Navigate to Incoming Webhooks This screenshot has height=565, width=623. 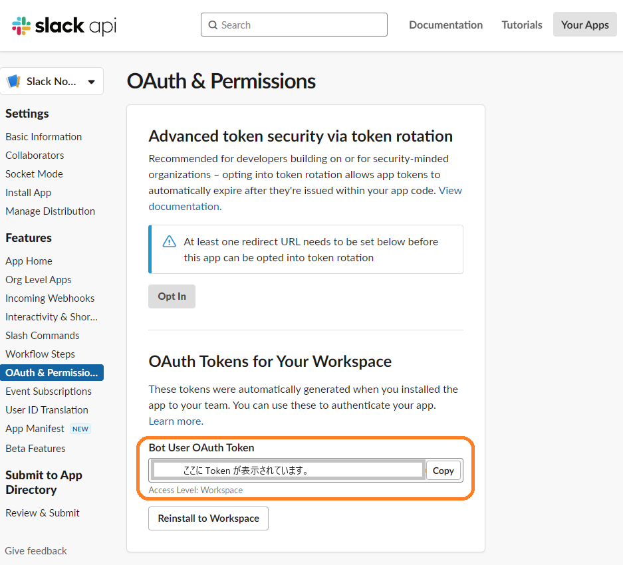point(50,298)
